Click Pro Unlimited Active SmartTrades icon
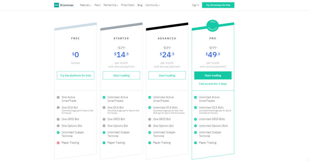 (x=196, y=97)
